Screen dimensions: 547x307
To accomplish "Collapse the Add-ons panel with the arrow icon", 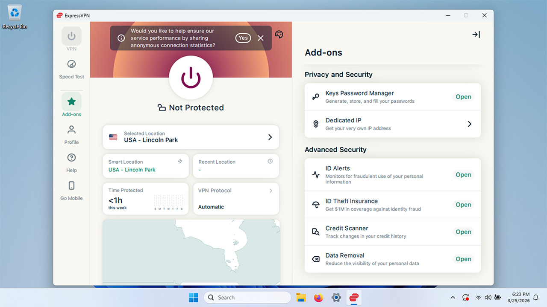I will point(476,35).
